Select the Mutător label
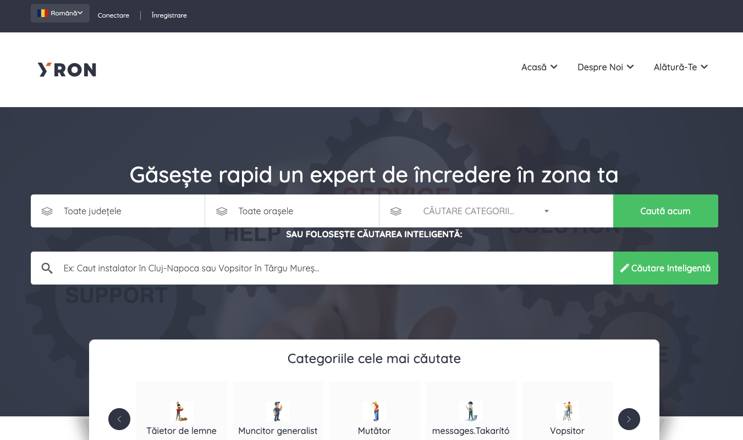 click(x=375, y=431)
